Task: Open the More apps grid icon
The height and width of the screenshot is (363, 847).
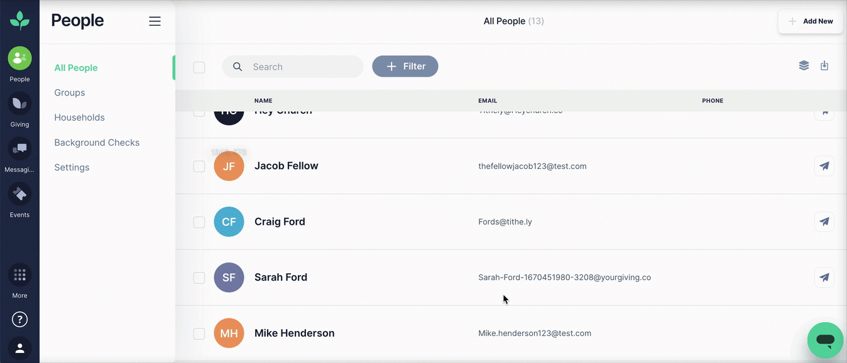Action: pos(19,275)
